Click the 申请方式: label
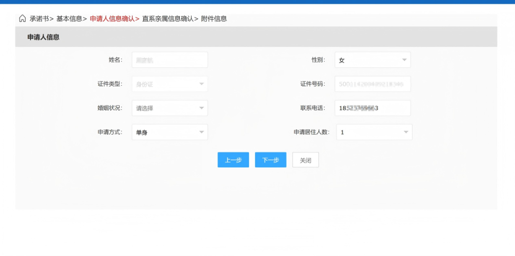The height and width of the screenshot is (256, 515). coord(110,132)
